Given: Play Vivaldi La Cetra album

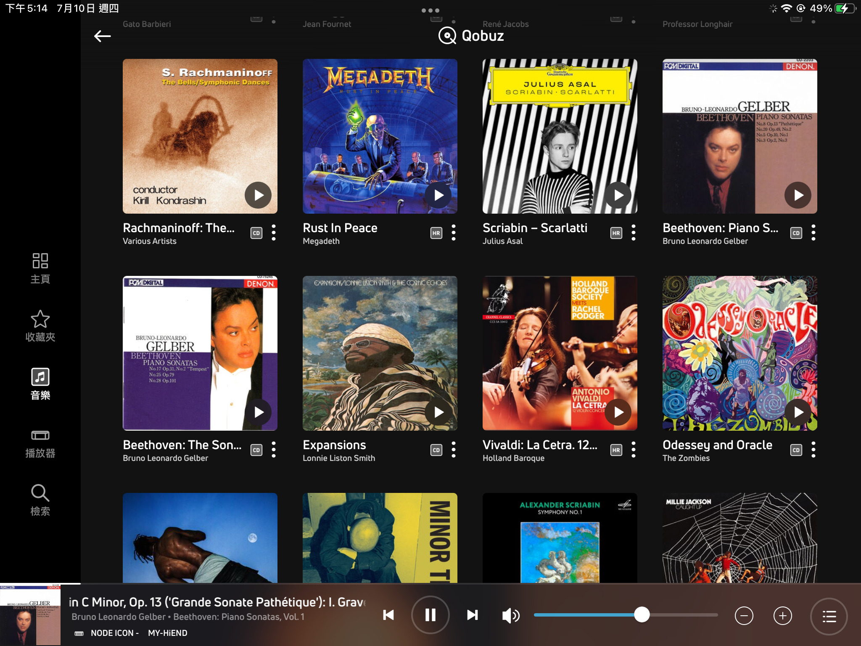Looking at the screenshot, I should 618,412.
